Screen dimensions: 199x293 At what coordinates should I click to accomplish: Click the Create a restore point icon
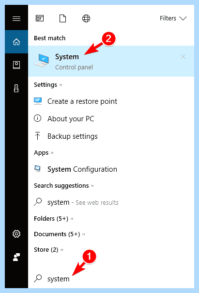[38, 101]
